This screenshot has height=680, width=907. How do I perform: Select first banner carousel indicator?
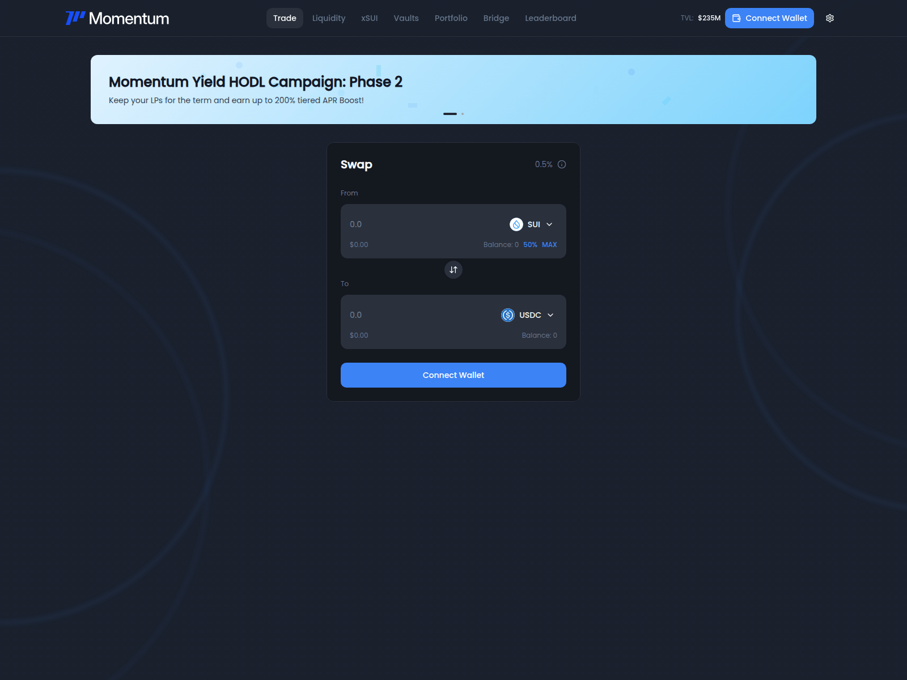tap(450, 114)
